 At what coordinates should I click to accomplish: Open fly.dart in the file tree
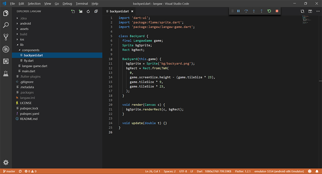pyautogui.click(x=28, y=61)
